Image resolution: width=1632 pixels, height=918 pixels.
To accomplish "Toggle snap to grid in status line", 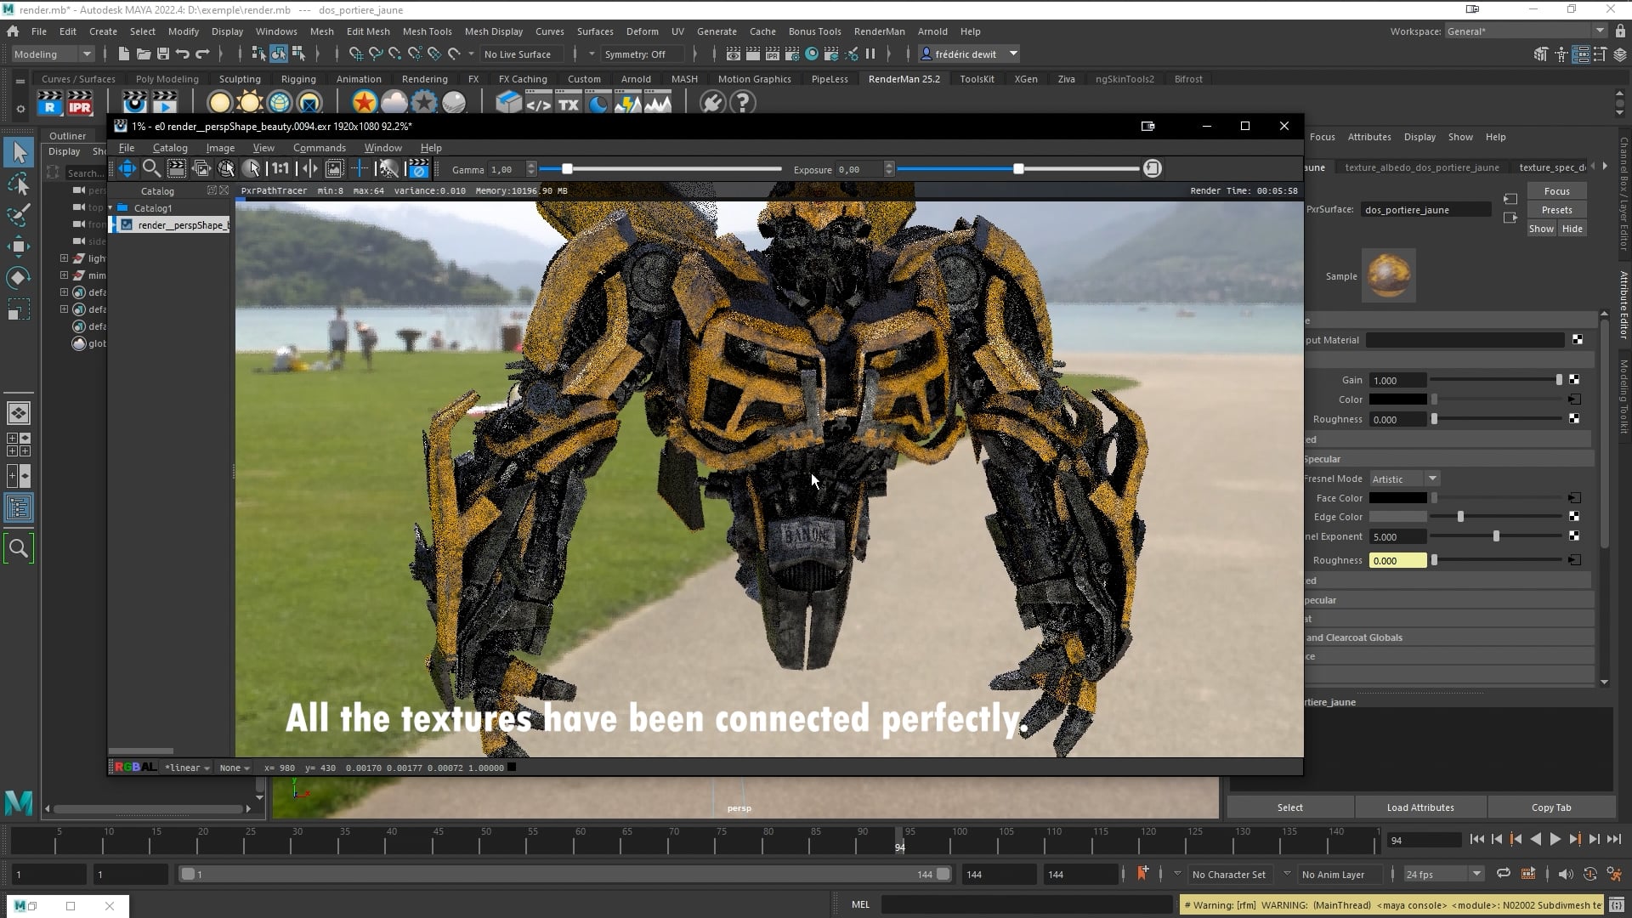I will tap(355, 54).
